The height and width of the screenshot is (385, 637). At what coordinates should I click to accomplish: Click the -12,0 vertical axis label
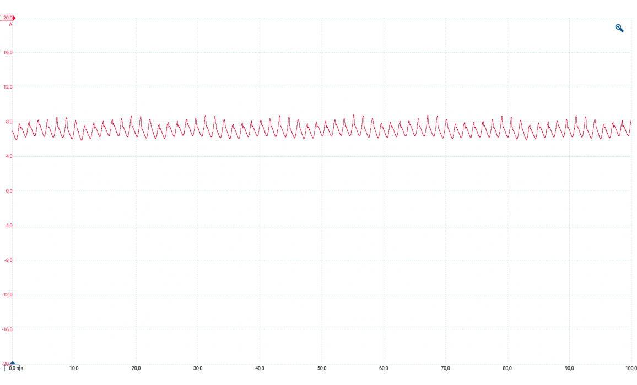point(8,295)
